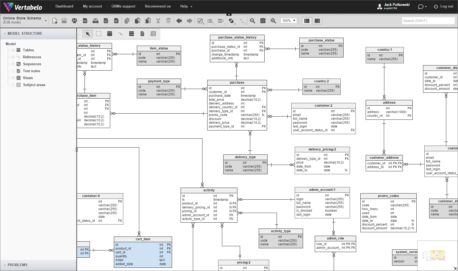
Task: Select the add new reference tool
Action: click(x=121, y=34)
